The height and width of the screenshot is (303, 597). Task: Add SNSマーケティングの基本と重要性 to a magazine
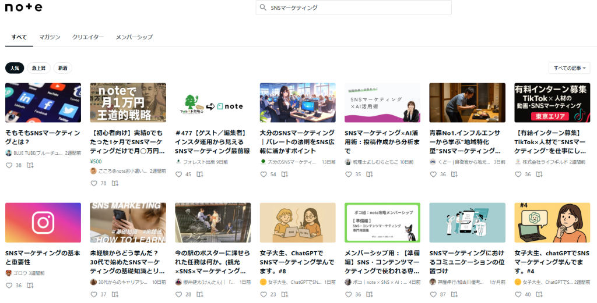point(30,285)
